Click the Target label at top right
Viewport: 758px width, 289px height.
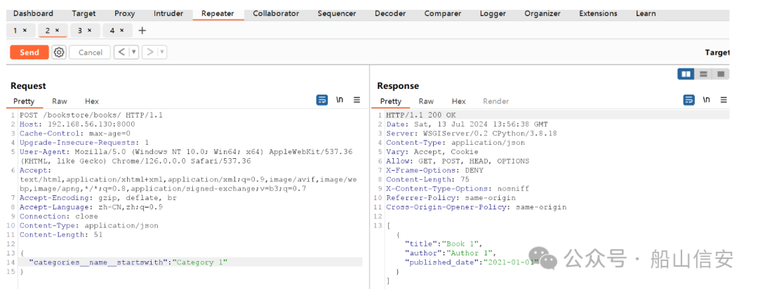click(717, 52)
